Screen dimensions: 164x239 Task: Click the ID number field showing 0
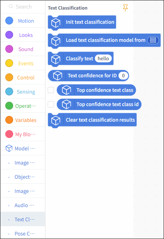tap(123, 76)
